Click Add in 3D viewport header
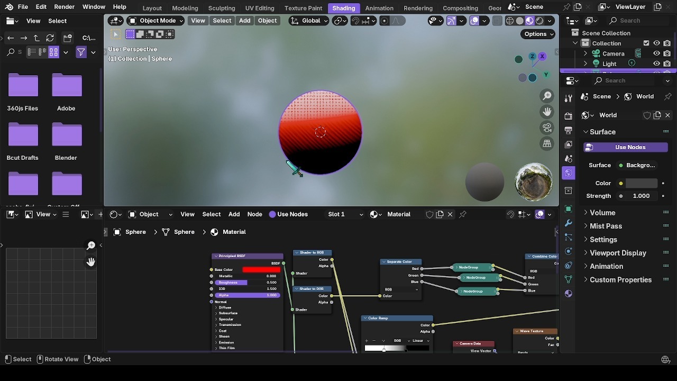 (x=244, y=21)
